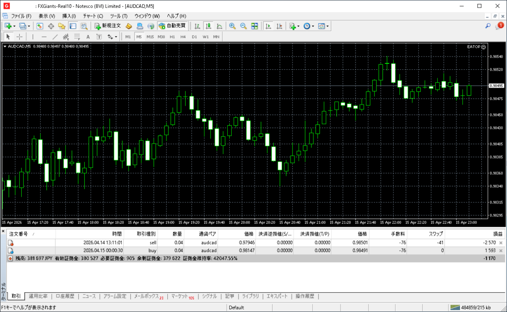The width and height of the screenshot is (507, 312).
Task: Open the チャート (Chart) menu
Action: point(93,16)
